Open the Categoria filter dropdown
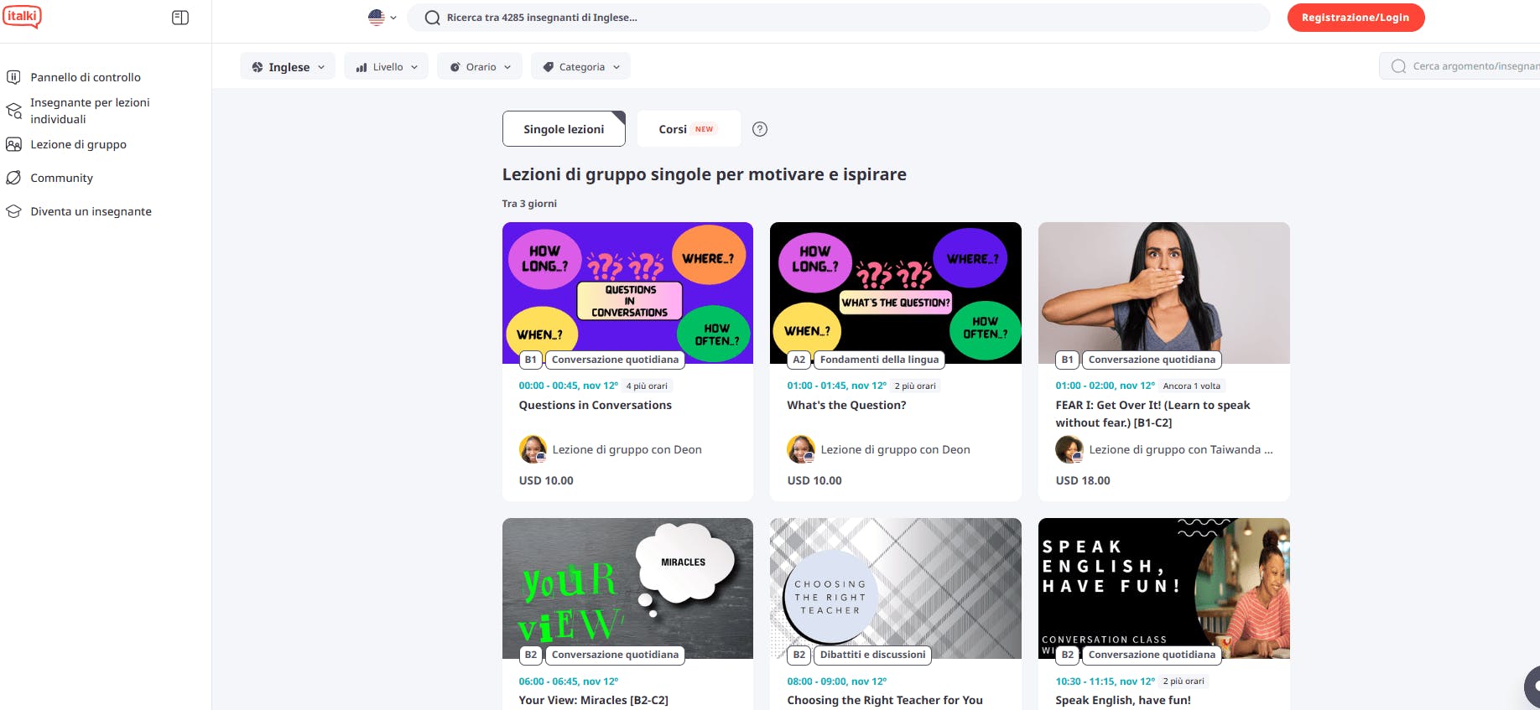Screen dimensions: 1540x710 580,67
